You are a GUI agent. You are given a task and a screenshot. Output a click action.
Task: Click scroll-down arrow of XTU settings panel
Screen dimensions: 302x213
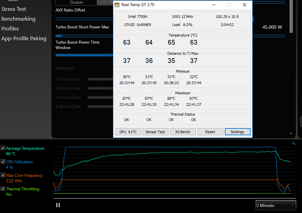coord(291,134)
